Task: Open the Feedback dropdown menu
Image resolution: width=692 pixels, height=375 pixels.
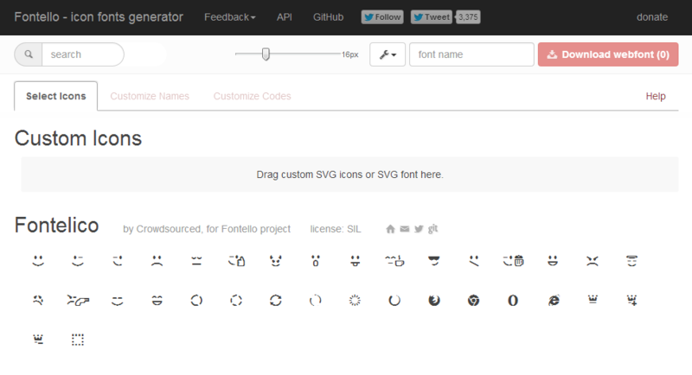Action: 229,17
